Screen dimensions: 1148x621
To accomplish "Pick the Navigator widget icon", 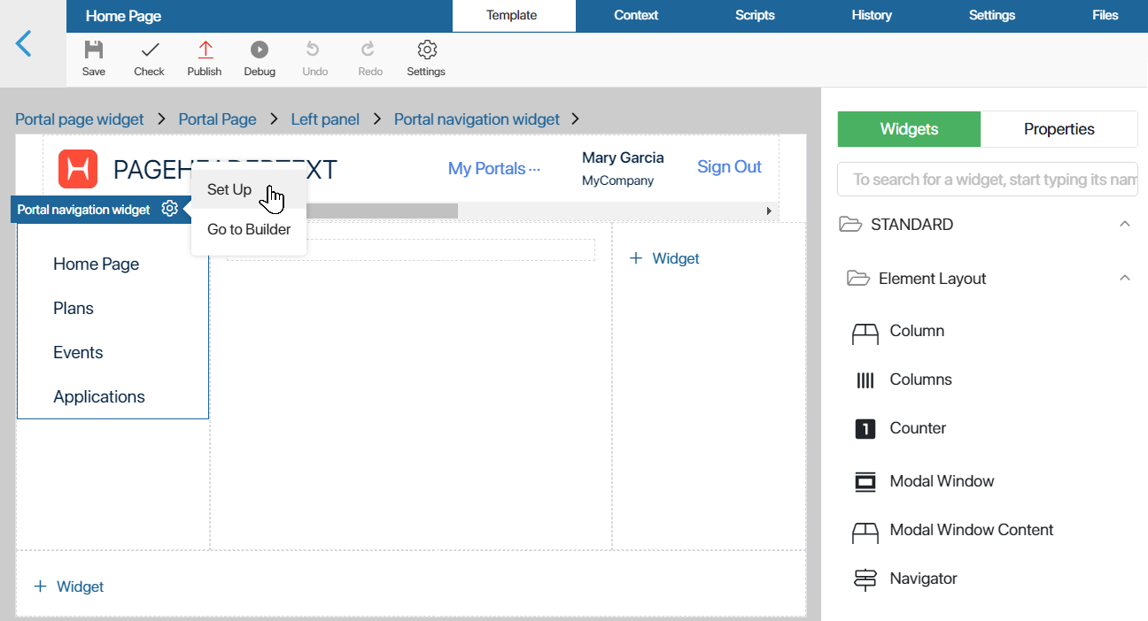I will tap(865, 579).
